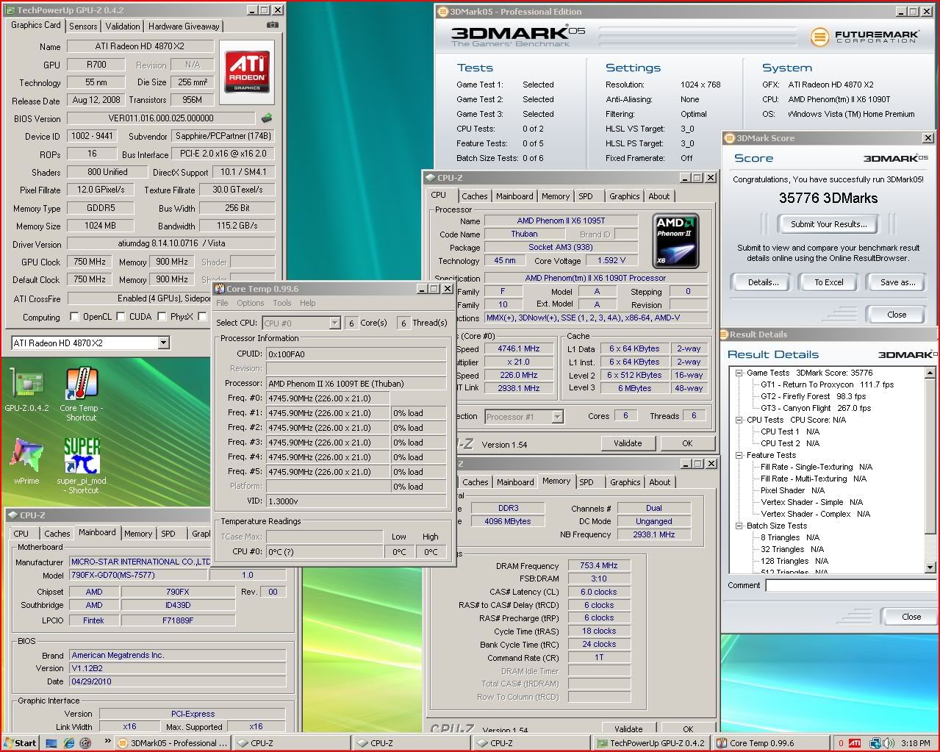Click the volume speaker icon in system tray
Screen dimensions: 940x752
coord(888,743)
